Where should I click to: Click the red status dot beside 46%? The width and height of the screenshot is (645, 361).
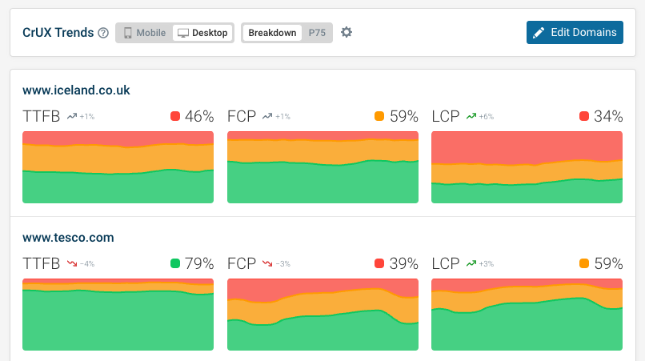(175, 116)
